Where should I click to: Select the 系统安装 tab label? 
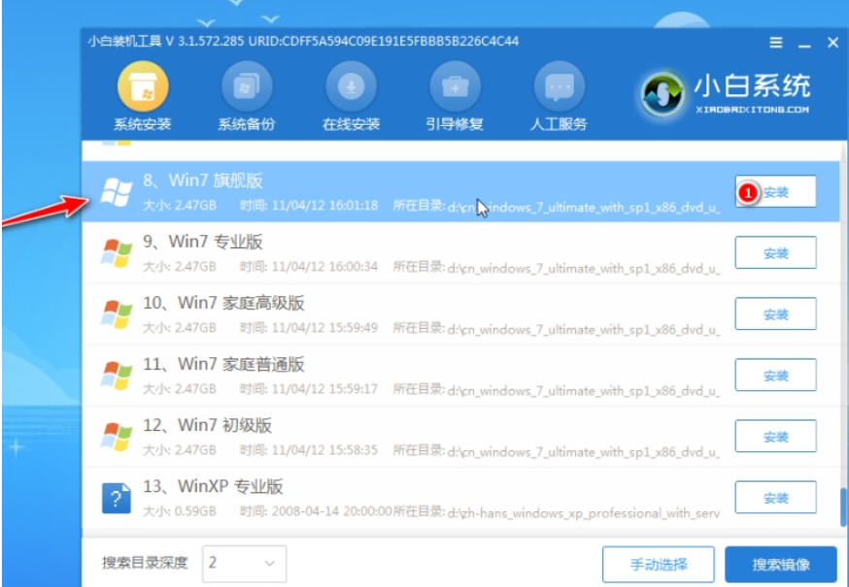[x=143, y=124]
